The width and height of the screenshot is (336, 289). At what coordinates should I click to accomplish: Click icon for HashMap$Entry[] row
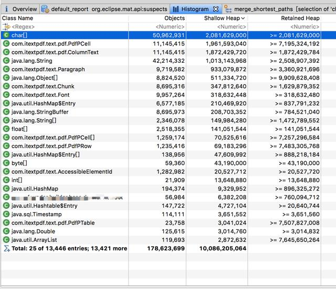point(6,154)
